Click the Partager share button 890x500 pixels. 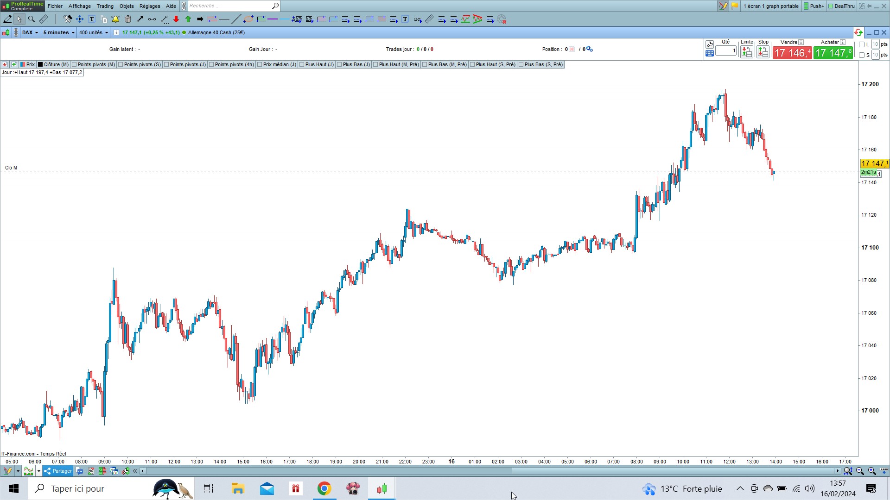click(58, 471)
